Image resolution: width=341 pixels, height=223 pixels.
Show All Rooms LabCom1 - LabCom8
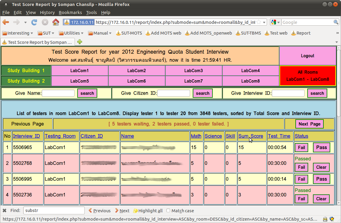click(308, 76)
